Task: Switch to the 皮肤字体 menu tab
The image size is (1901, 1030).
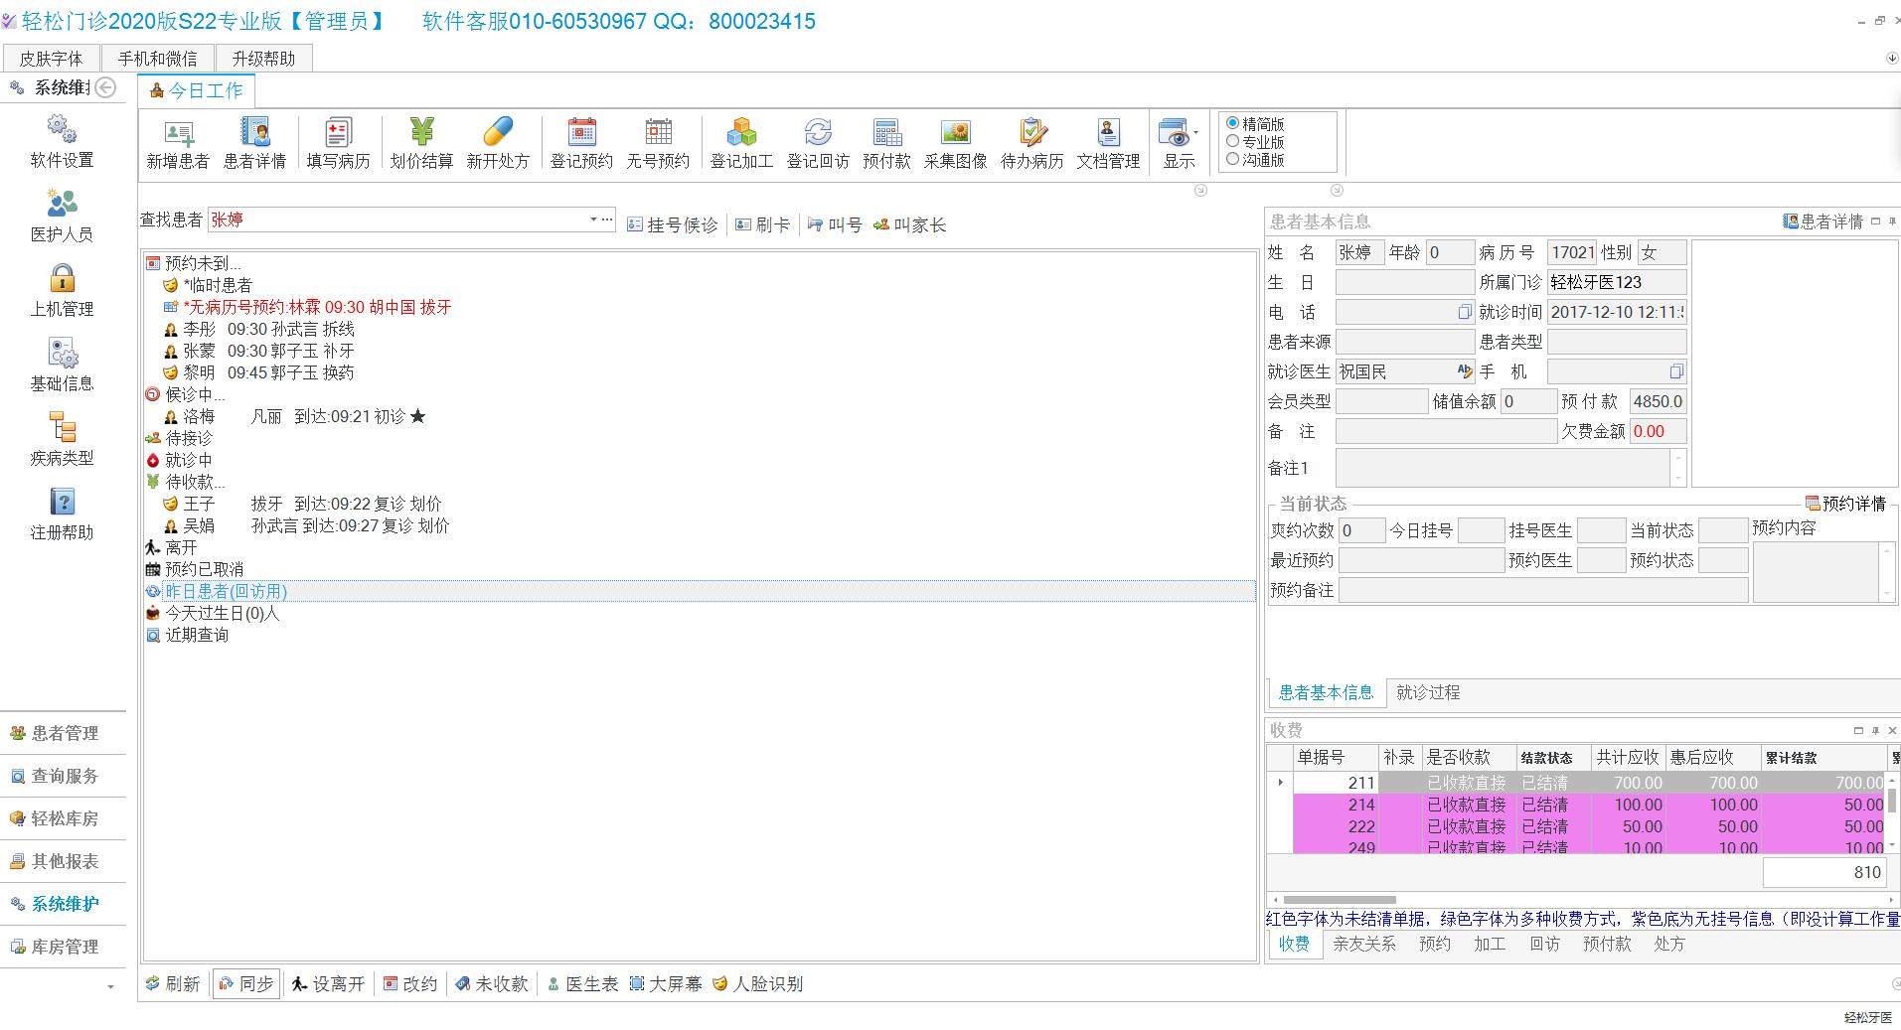Action: 51,59
